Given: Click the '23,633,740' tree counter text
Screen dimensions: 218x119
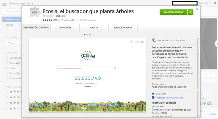Looking at the screenshot, I should [x=88, y=78].
